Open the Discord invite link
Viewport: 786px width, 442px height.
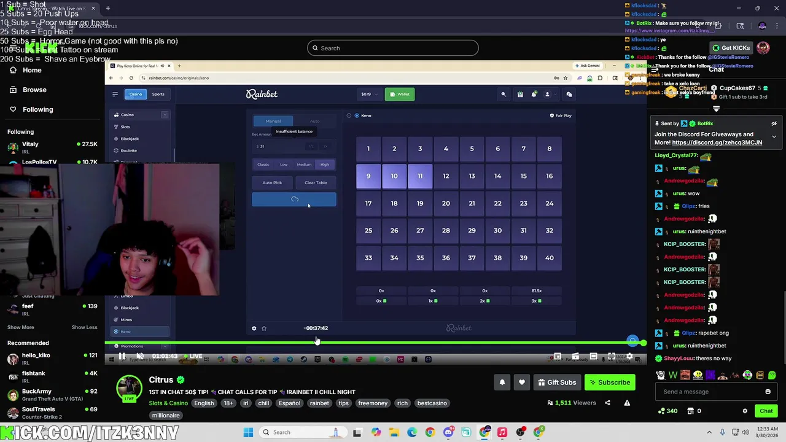click(x=717, y=142)
